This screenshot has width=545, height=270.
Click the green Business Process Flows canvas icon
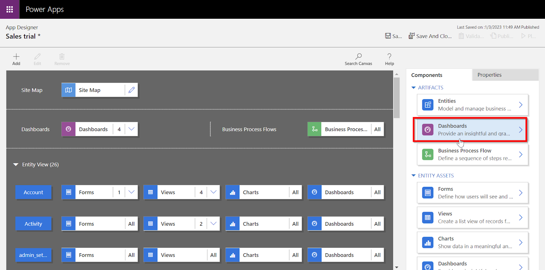click(x=314, y=129)
